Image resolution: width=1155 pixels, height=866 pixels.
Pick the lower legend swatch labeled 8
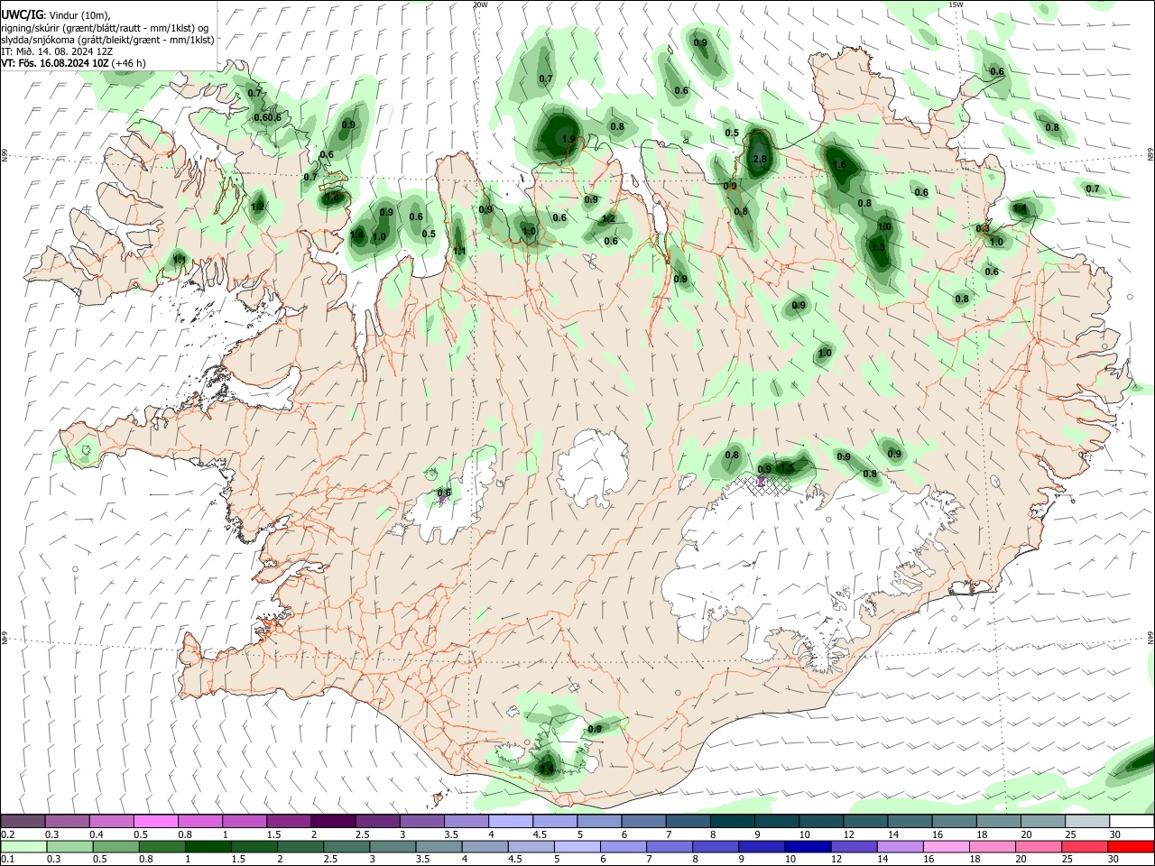(x=716, y=846)
